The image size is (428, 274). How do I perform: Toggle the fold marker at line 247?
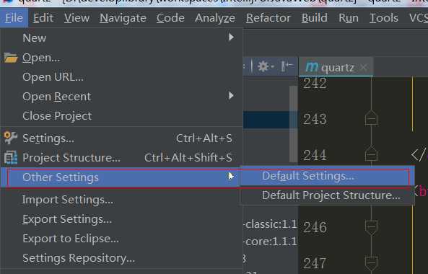371,264
